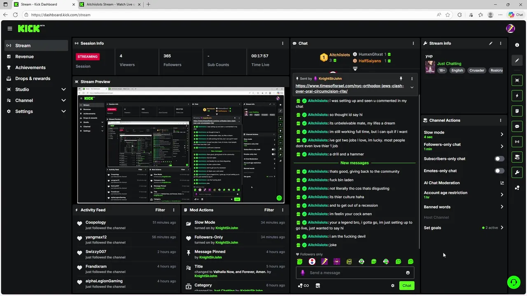The height and width of the screenshot is (296, 527).
Task: Open the pinned message three-dot options
Action: click(412, 79)
